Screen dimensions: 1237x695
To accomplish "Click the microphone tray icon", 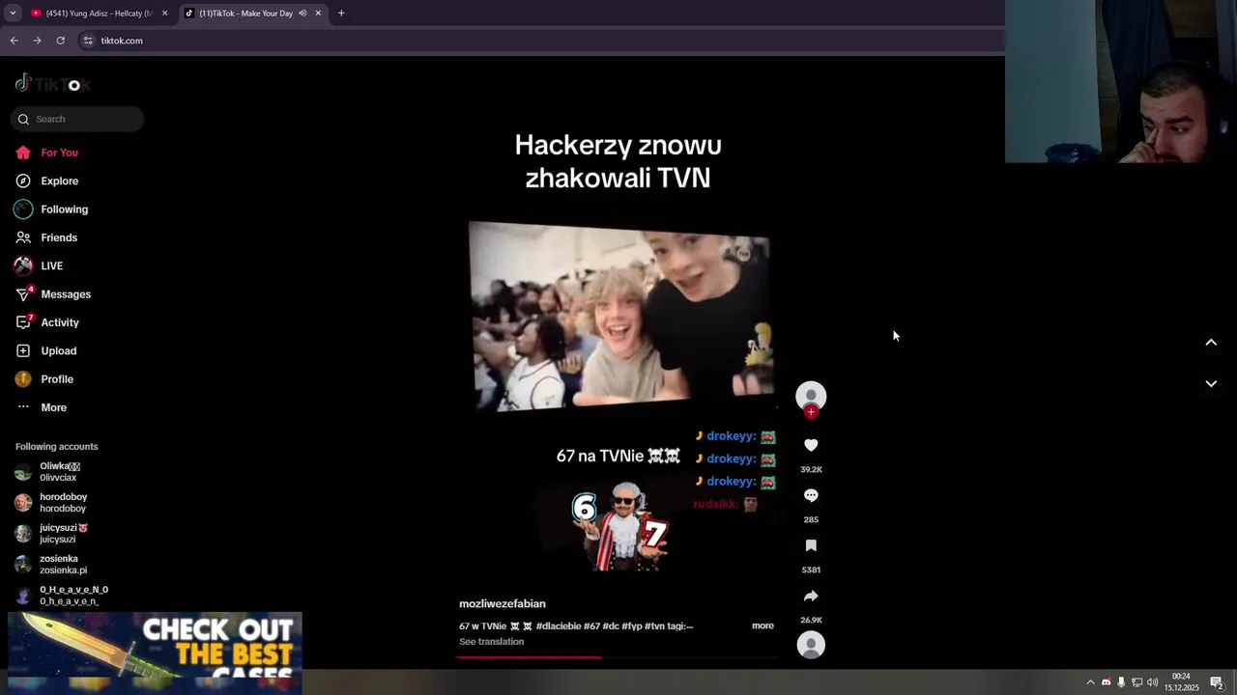I will (x=1121, y=682).
